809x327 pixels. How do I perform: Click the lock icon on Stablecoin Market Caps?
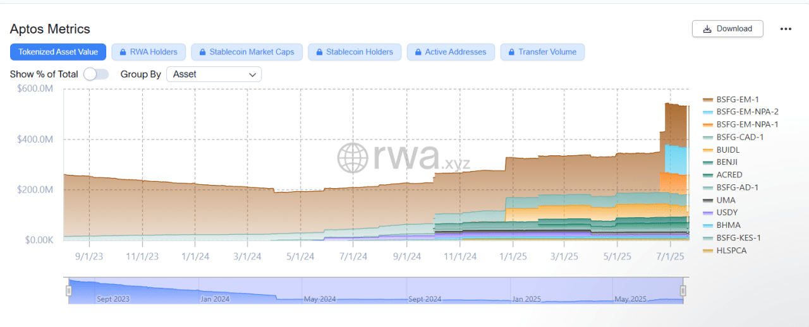203,52
